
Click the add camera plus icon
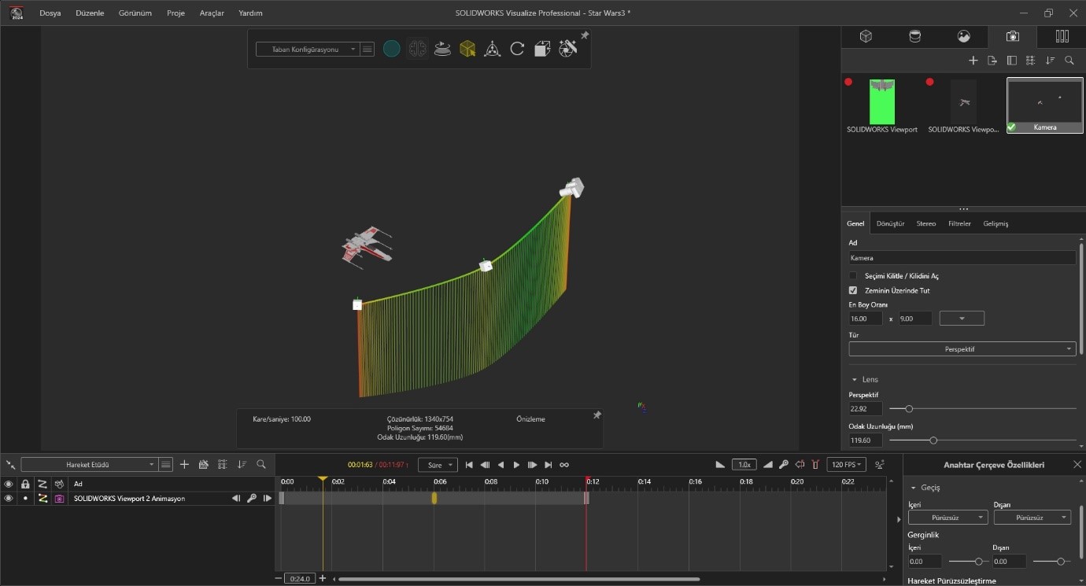point(973,61)
